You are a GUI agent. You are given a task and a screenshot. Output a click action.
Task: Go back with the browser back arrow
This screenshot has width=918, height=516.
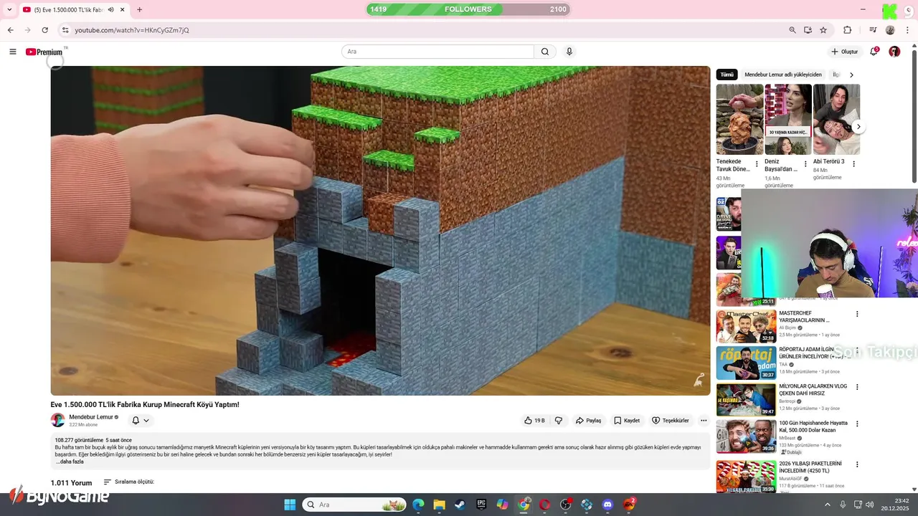10,30
